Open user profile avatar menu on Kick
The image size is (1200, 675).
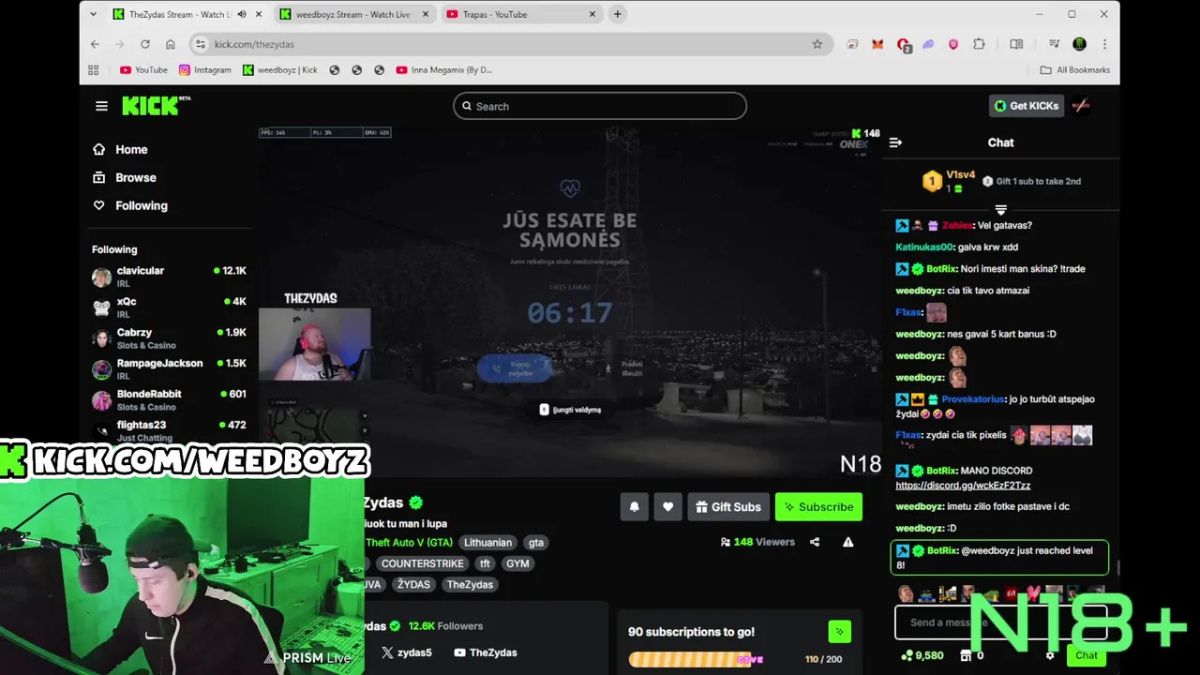click(1081, 106)
